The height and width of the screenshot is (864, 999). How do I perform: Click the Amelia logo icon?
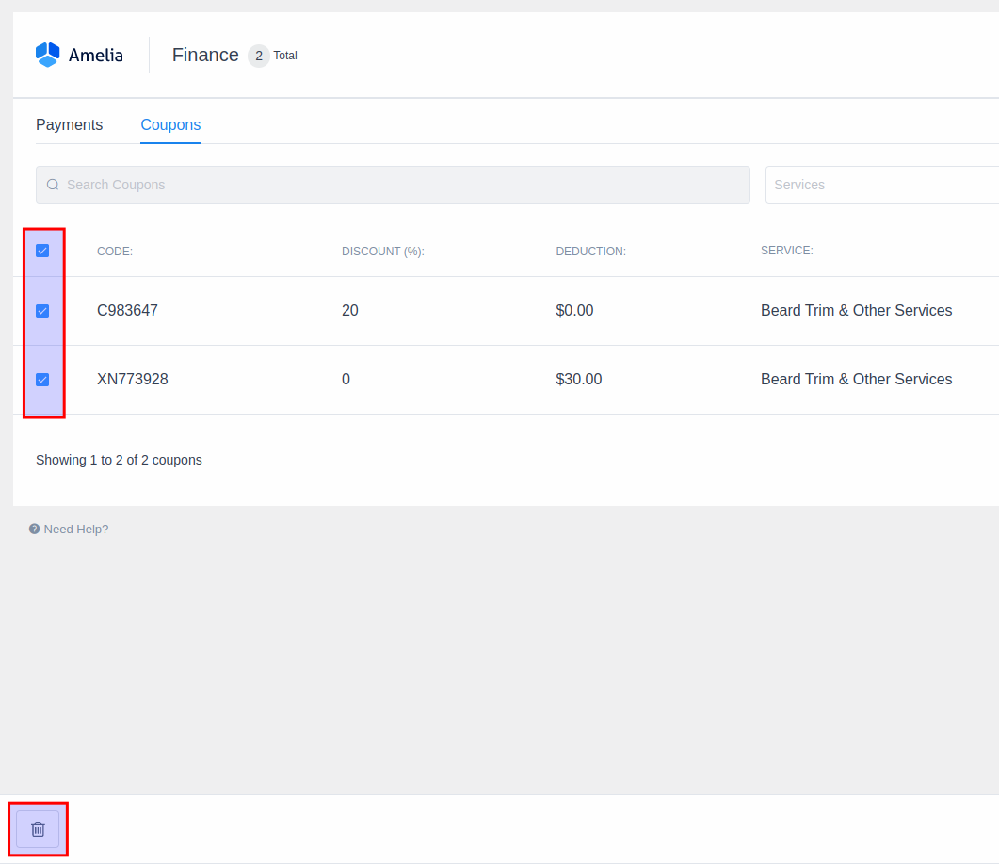click(47, 55)
